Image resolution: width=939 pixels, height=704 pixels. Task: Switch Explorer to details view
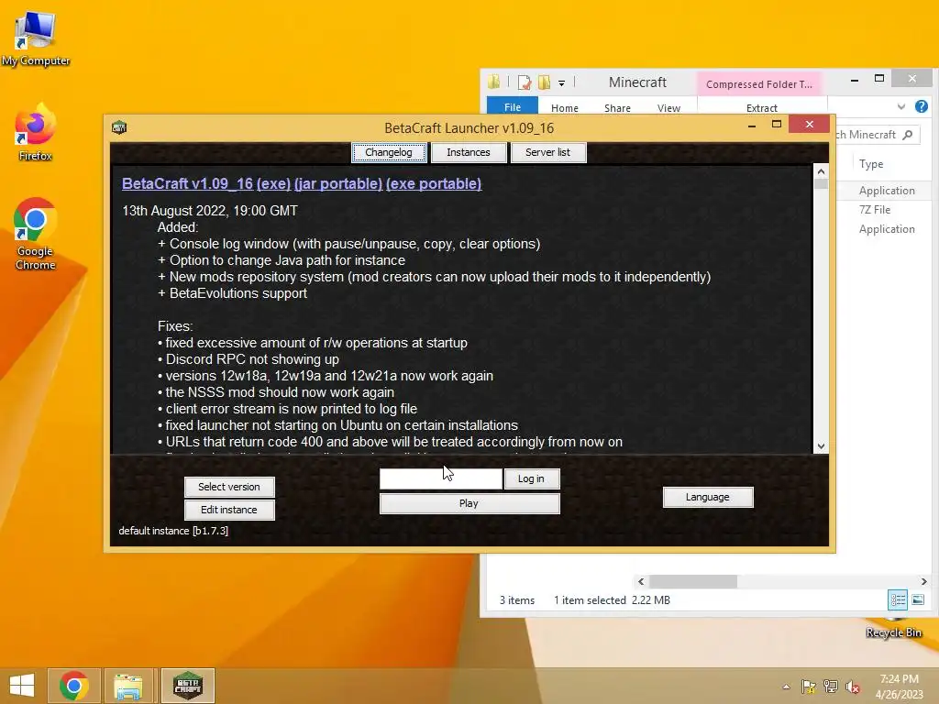pyautogui.click(x=898, y=599)
